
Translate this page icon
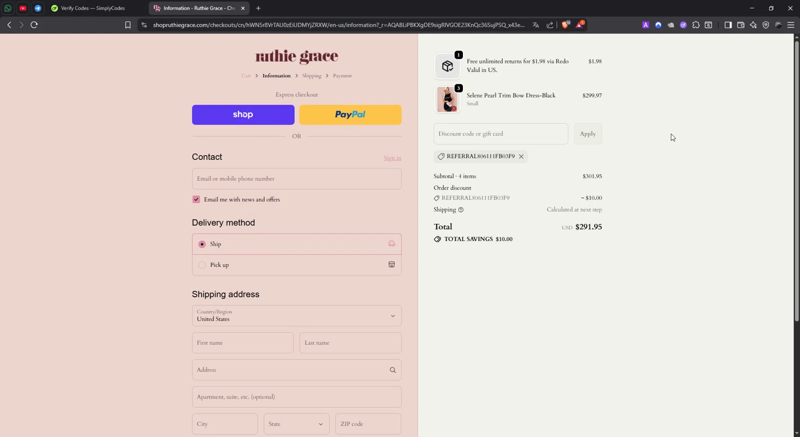pyautogui.click(x=535, y=25)
